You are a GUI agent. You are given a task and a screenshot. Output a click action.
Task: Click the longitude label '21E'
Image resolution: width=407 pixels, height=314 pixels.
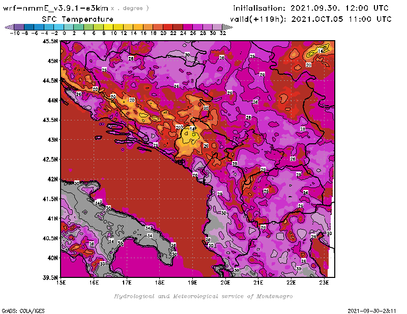(258, 282)
